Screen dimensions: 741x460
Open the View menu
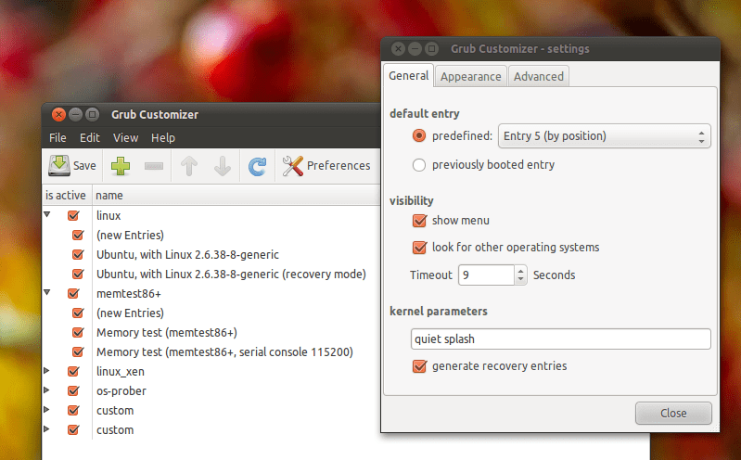125,137
